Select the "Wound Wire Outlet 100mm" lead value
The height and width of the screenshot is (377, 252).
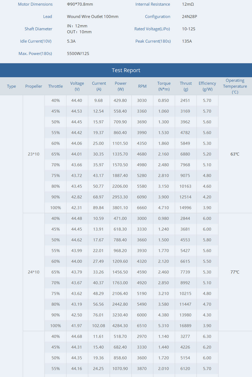(x=92, y=17)
